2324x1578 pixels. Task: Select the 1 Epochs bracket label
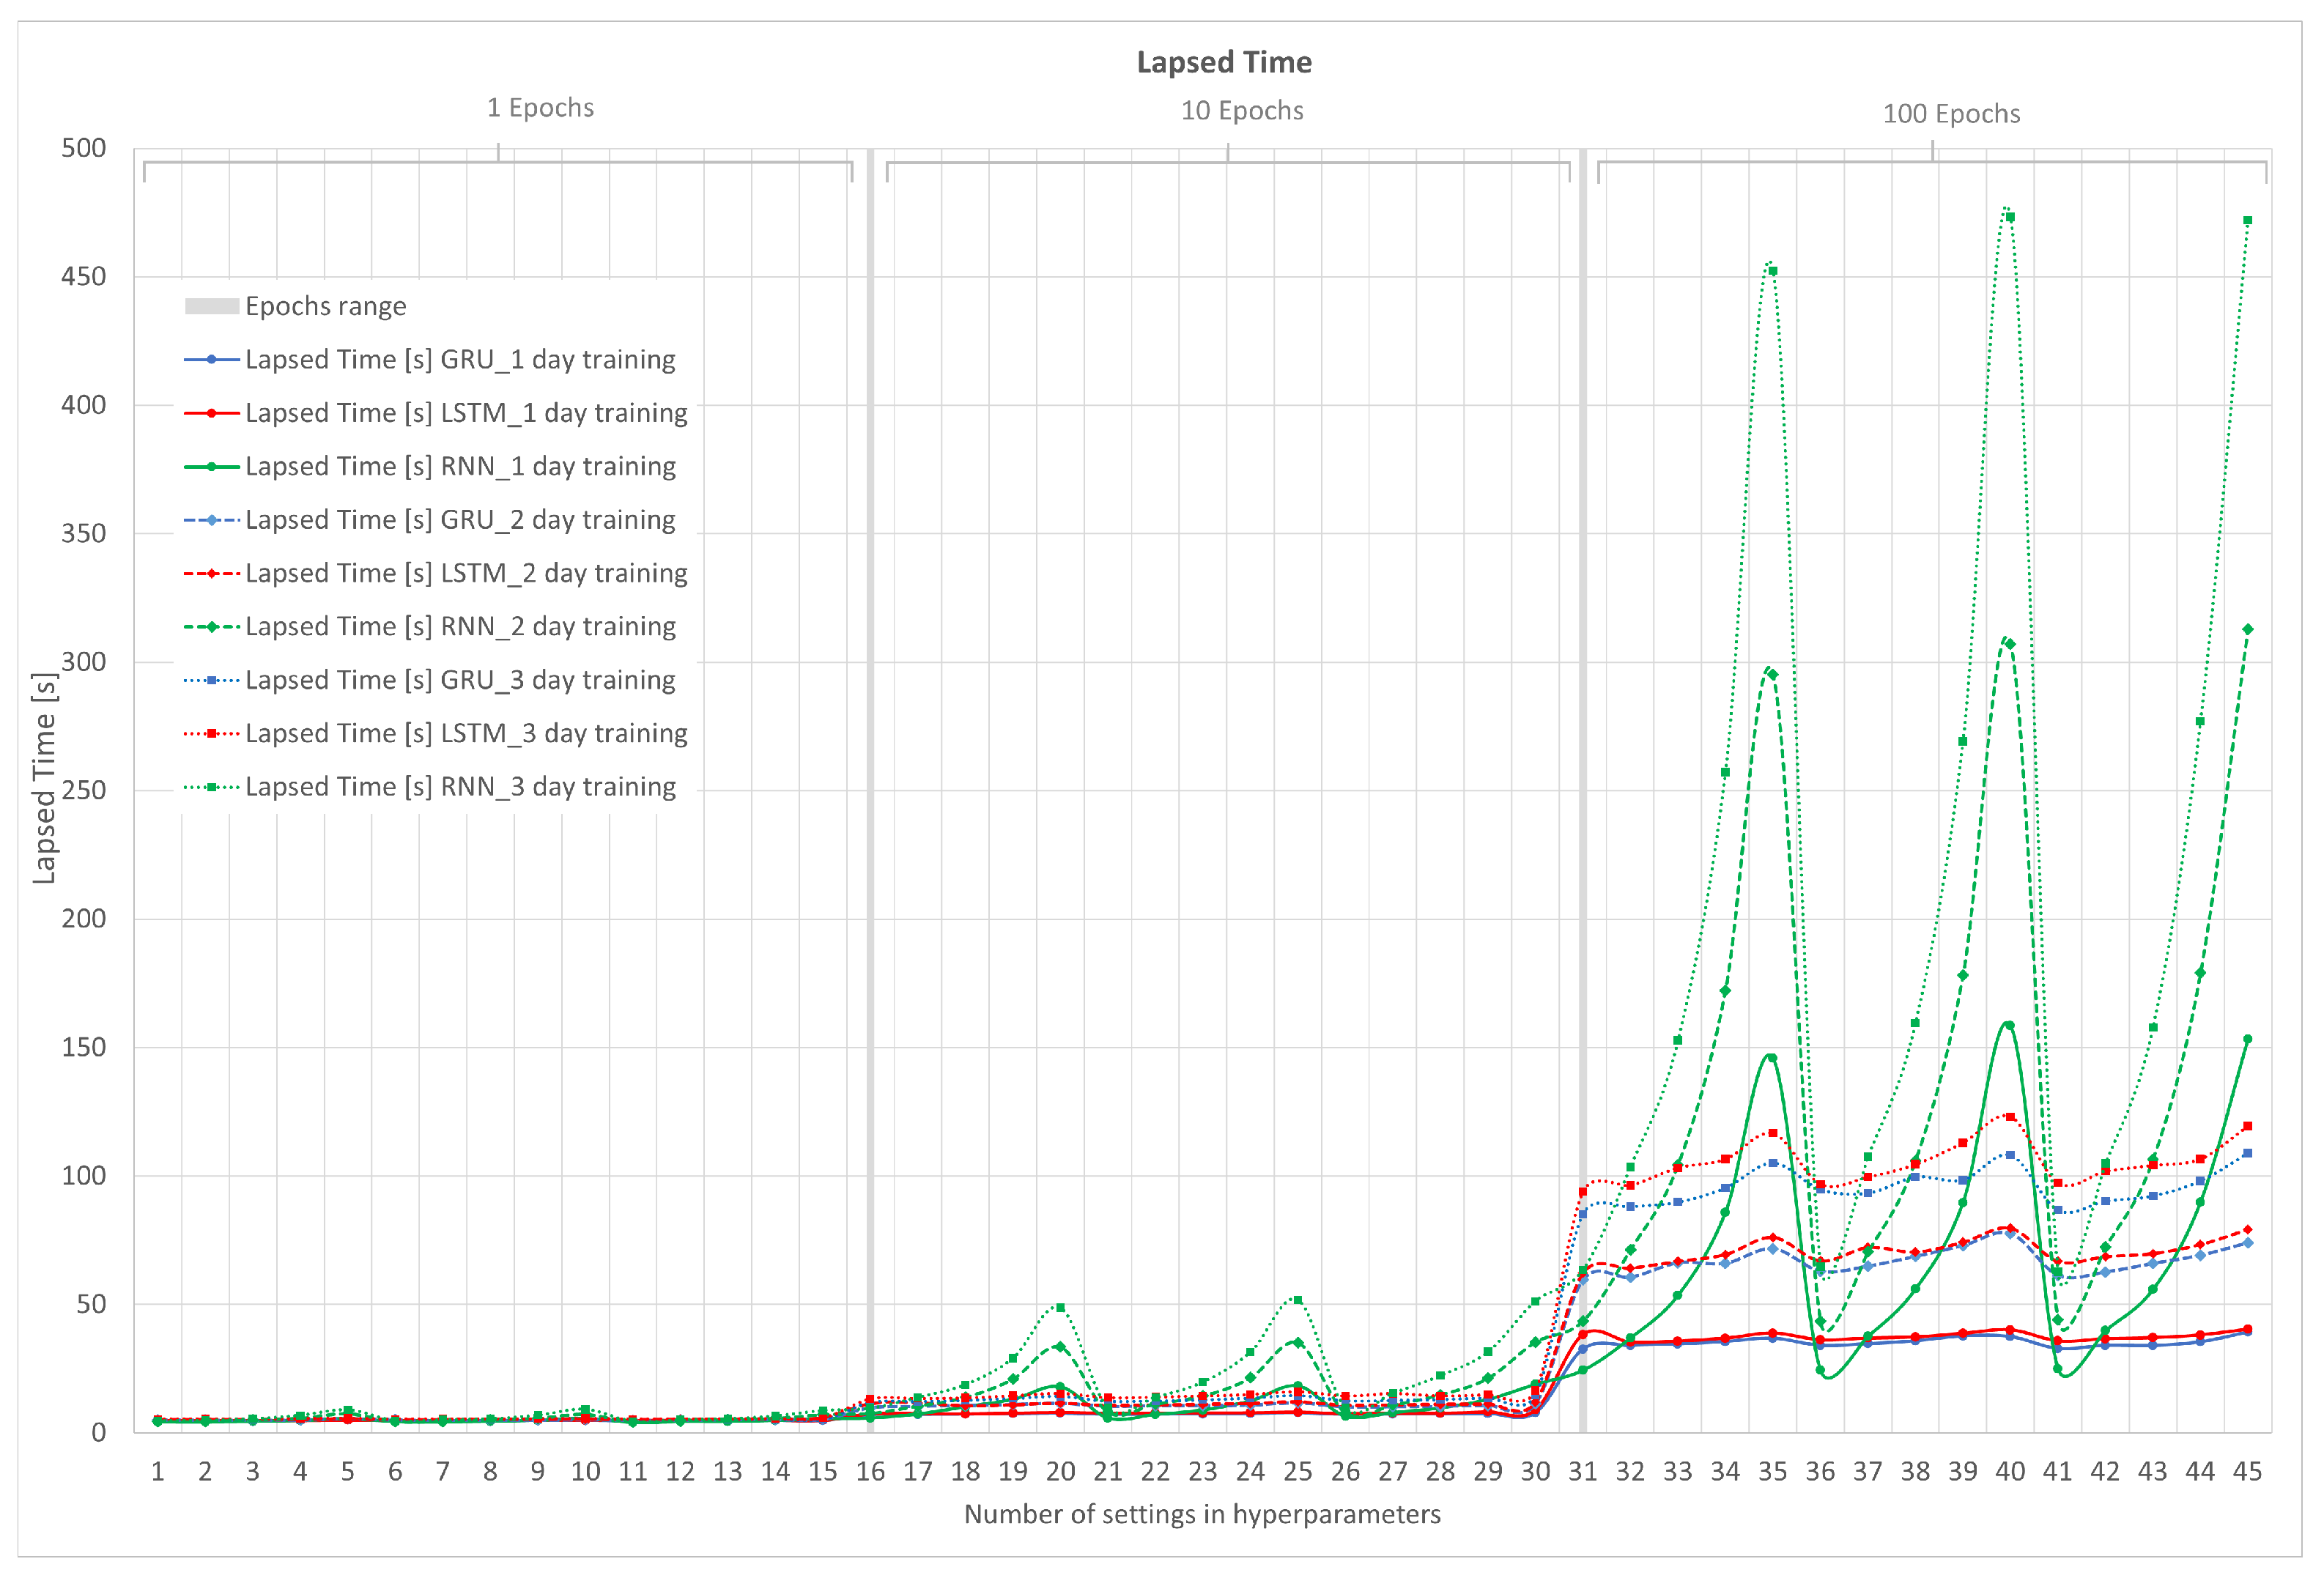tap(540, 108)
